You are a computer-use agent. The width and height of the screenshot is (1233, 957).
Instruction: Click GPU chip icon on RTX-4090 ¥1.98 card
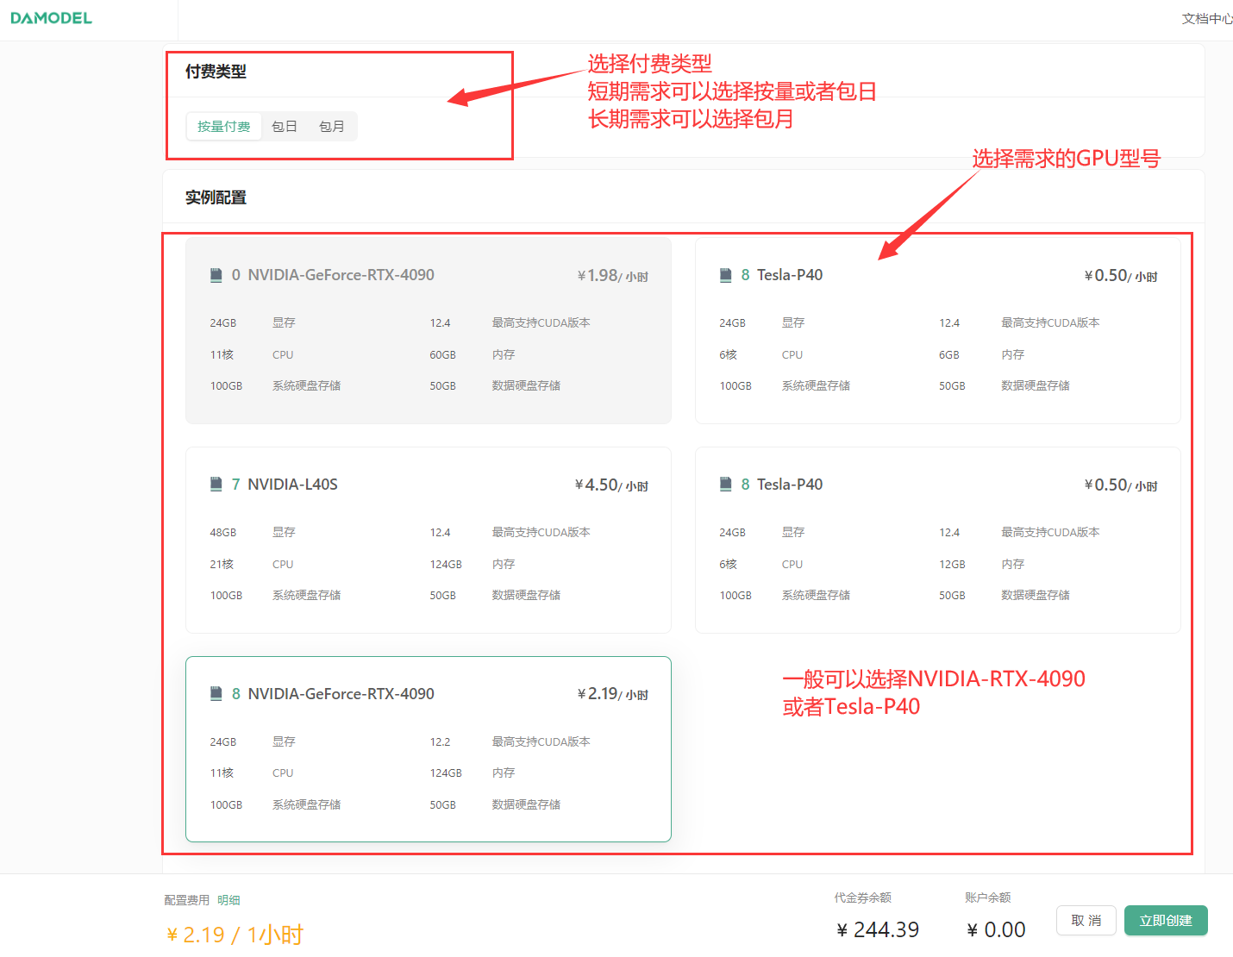[x=216, y=275]
